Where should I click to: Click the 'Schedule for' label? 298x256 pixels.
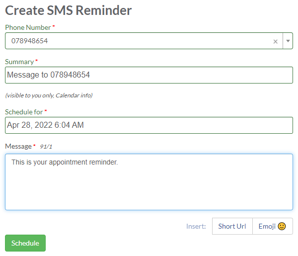(x=24, y=112)
